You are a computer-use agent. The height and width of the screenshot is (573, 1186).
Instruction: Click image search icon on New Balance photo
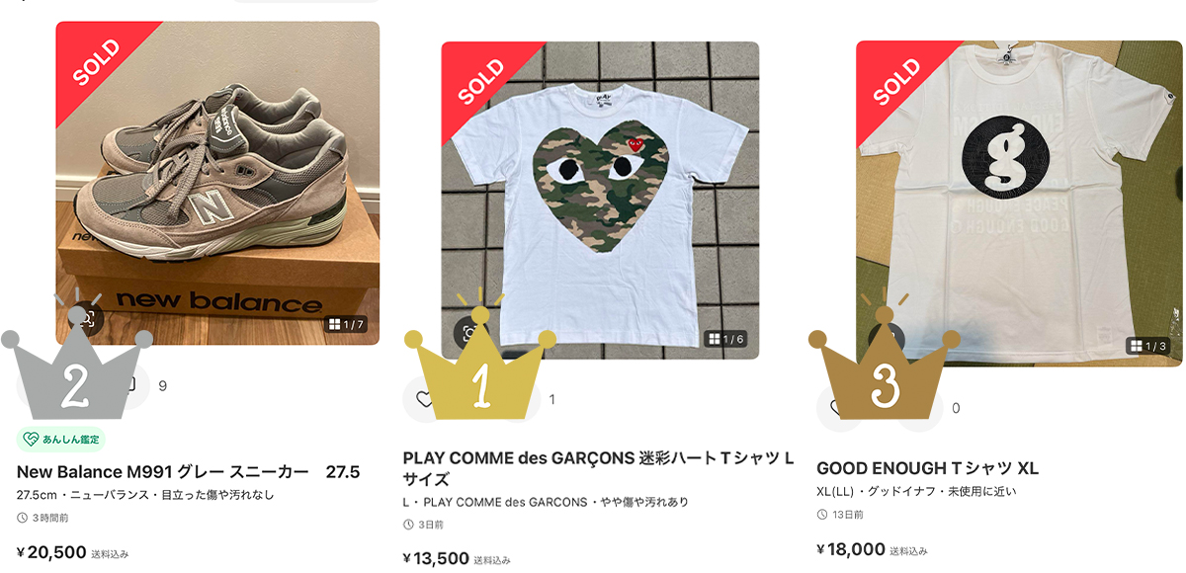87,318
